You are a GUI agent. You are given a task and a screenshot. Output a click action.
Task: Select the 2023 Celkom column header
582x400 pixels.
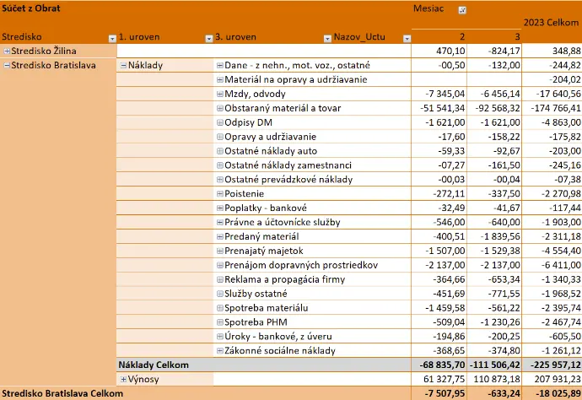(551, 23)
